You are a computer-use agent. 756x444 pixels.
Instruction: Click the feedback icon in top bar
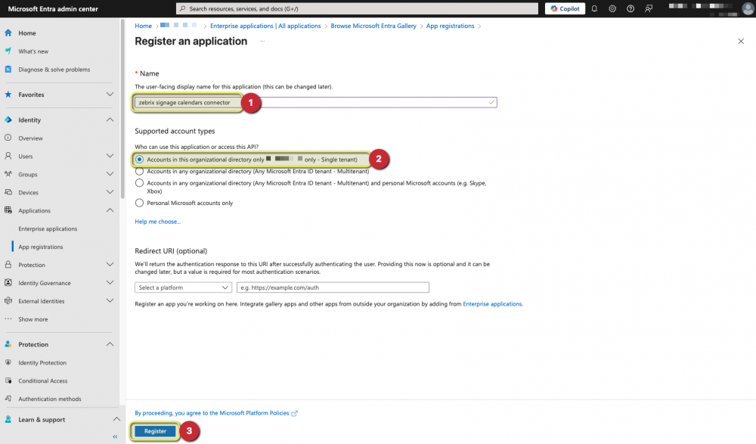(x=649, y=8)
